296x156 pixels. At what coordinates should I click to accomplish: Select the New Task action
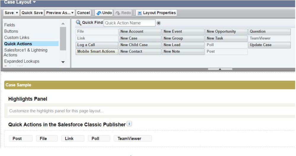[226, 38]
